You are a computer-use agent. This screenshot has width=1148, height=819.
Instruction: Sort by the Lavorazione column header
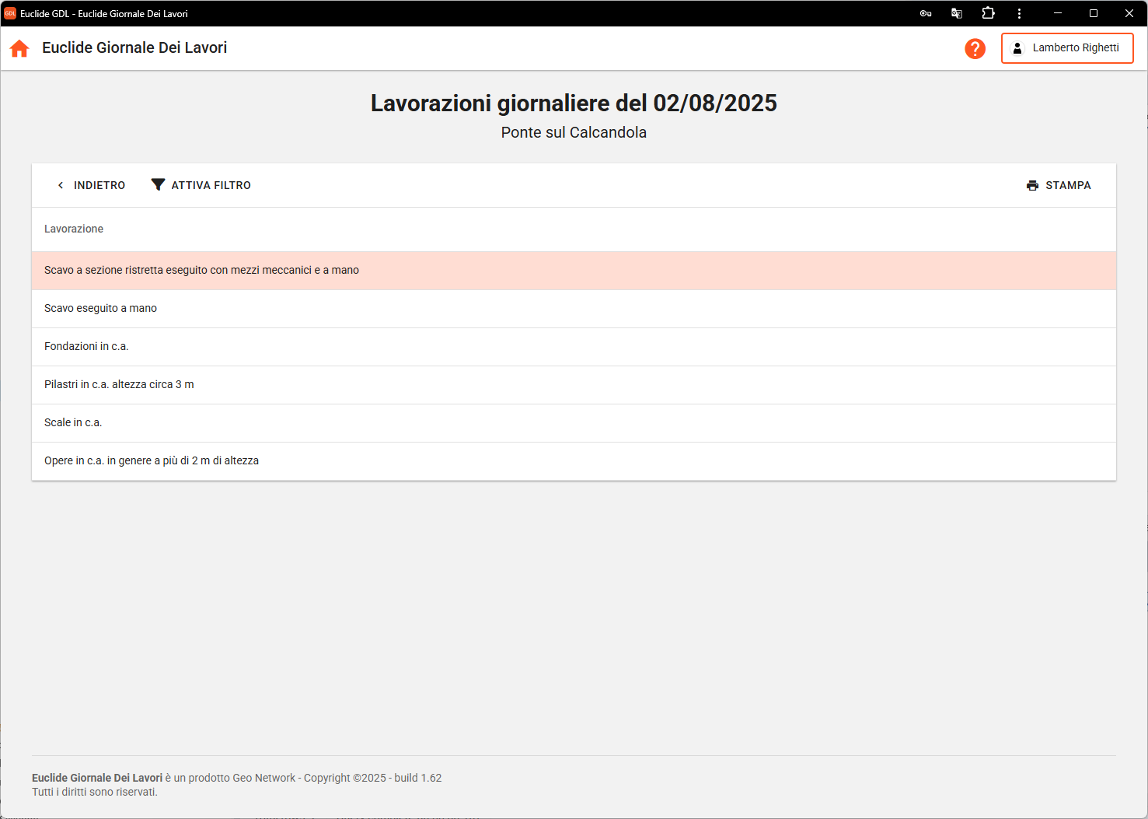pos(74,229)
